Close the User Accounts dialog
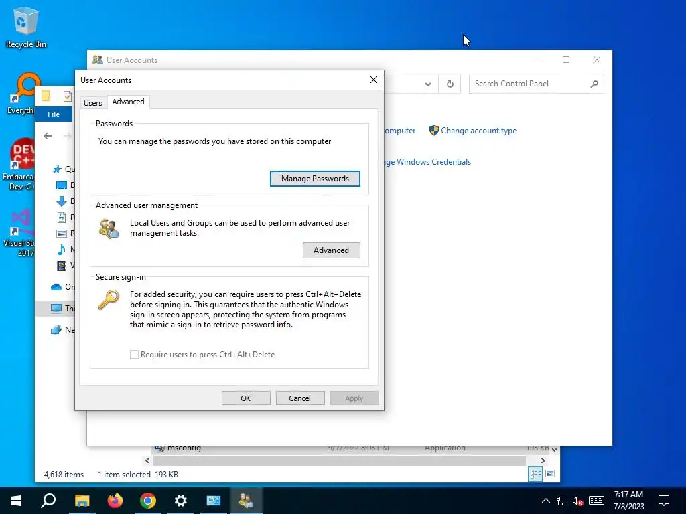Image resolution: width=686 pixels, height=514 pixels. click(x=374, y=80)
